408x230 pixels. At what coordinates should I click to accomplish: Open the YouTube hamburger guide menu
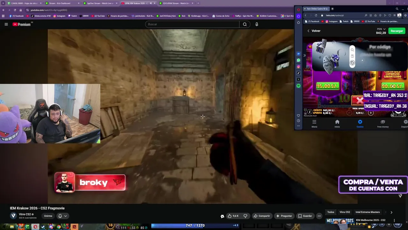[x=6, y=24]
